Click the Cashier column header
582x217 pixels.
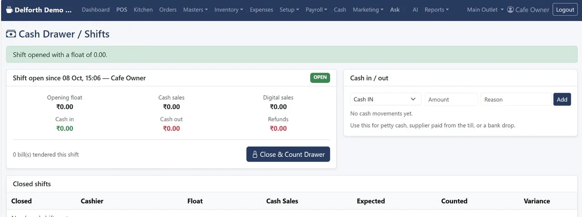click(92, 201)
